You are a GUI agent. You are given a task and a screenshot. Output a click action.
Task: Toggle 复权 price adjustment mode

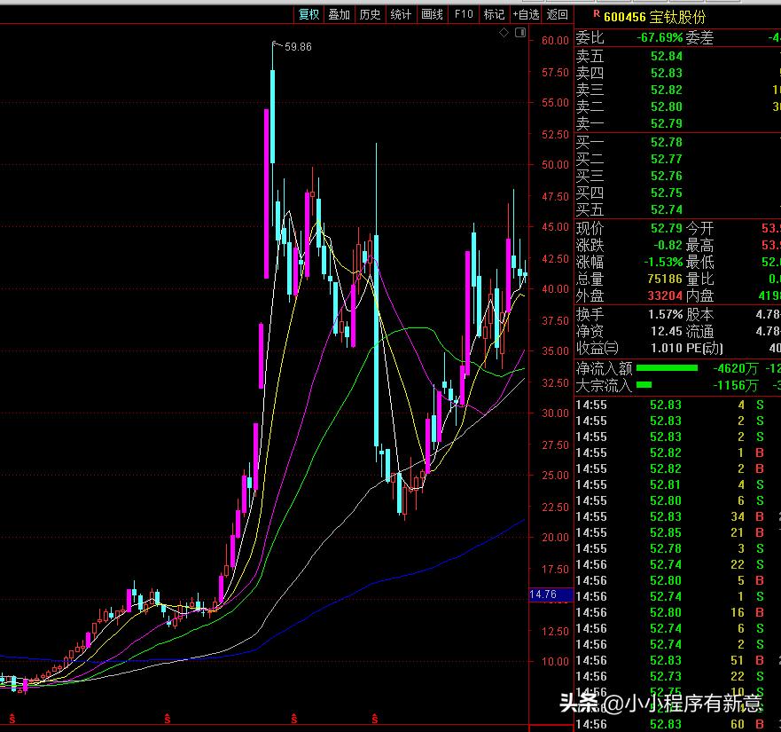click(x=308, y=13)
